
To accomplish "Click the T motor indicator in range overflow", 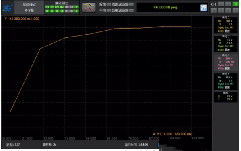I will point(76,7).
